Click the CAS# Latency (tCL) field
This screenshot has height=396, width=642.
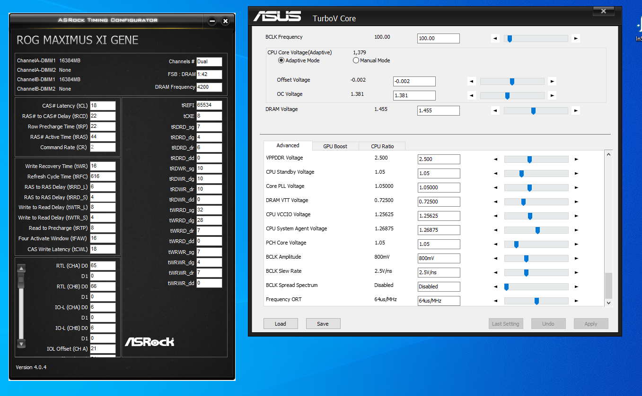pyautogui.click(x=103, y=106)
